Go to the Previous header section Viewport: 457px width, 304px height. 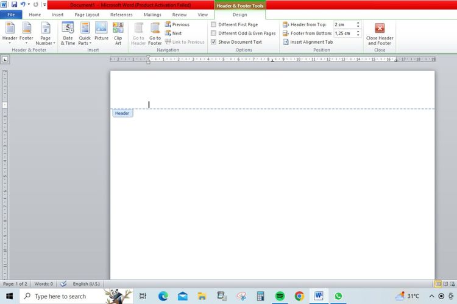[x=180, y=24]
